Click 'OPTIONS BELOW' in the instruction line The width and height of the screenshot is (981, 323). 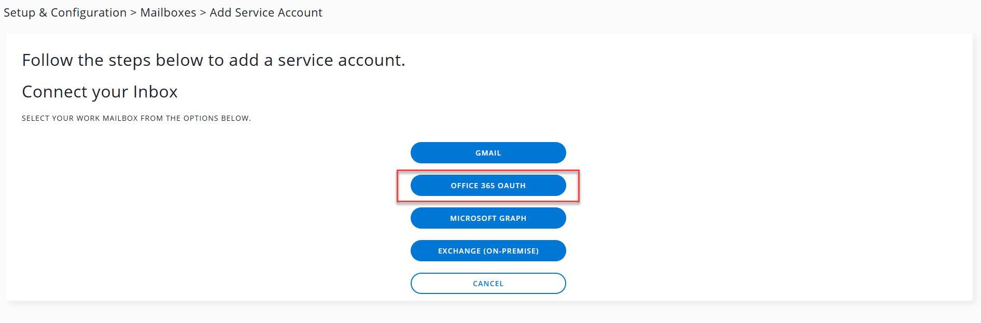[x=217, y=118]
